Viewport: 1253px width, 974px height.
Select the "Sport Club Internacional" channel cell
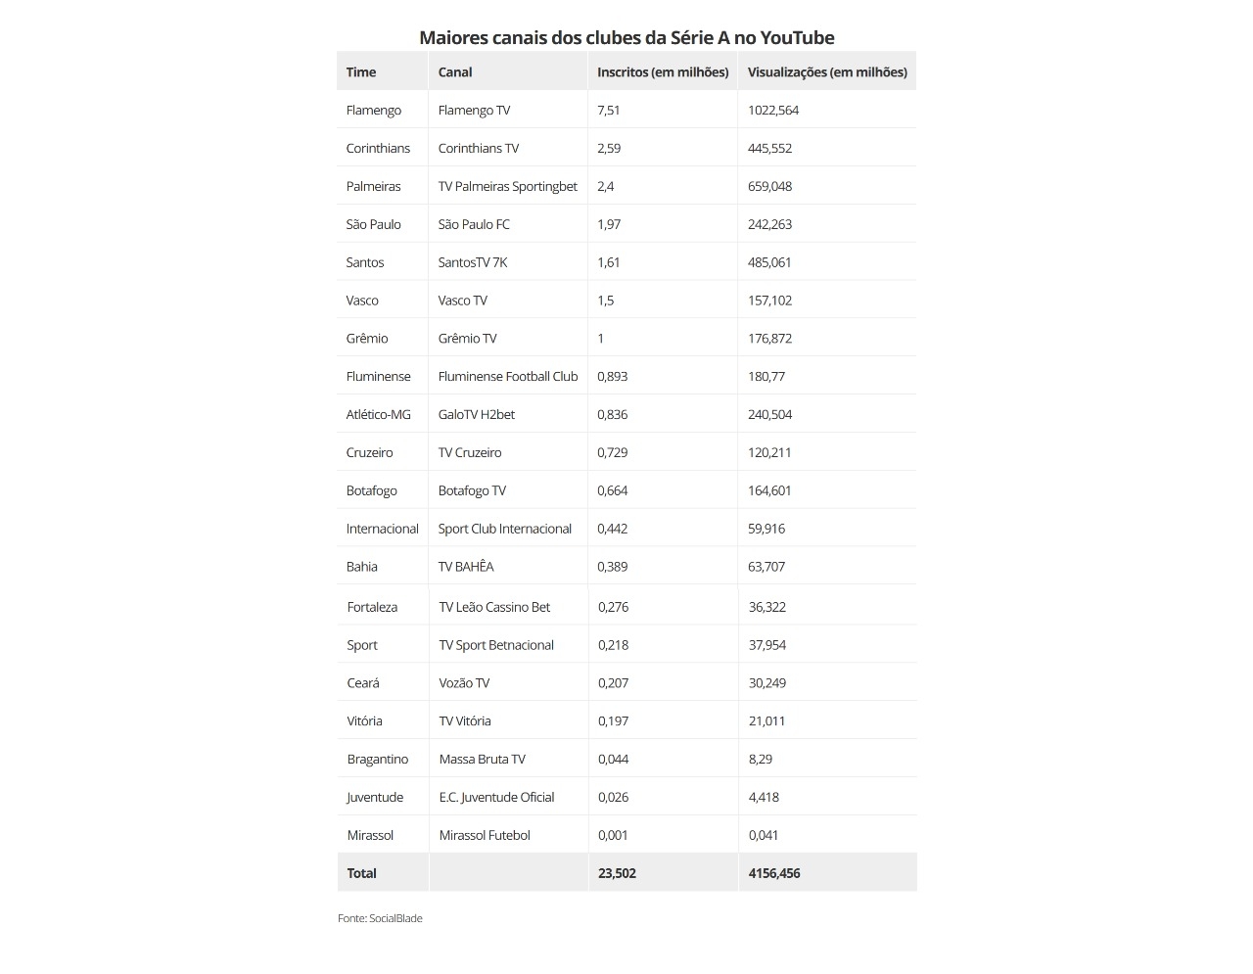coord(505,529)
